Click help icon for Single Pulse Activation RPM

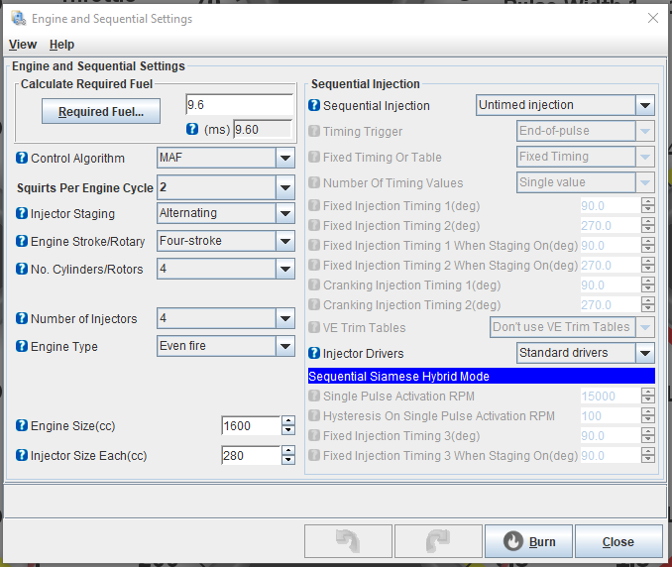(314, 396)
